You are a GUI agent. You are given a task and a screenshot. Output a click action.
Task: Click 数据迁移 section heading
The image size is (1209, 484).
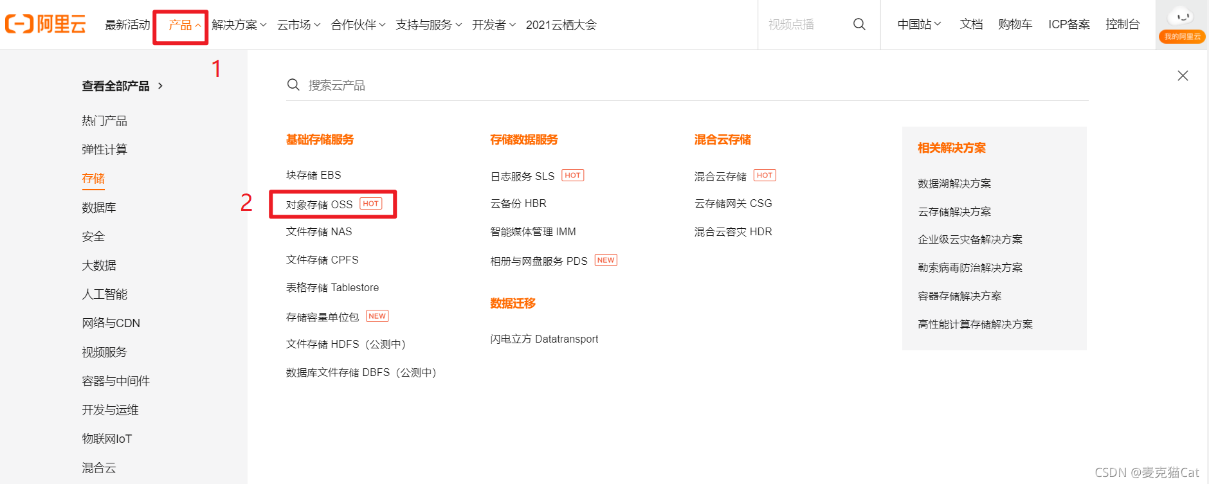(513, 303)
